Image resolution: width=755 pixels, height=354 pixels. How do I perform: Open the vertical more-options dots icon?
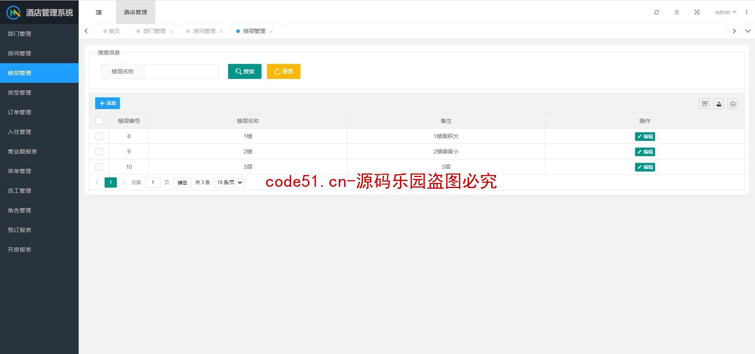click(x=746, y=12)
